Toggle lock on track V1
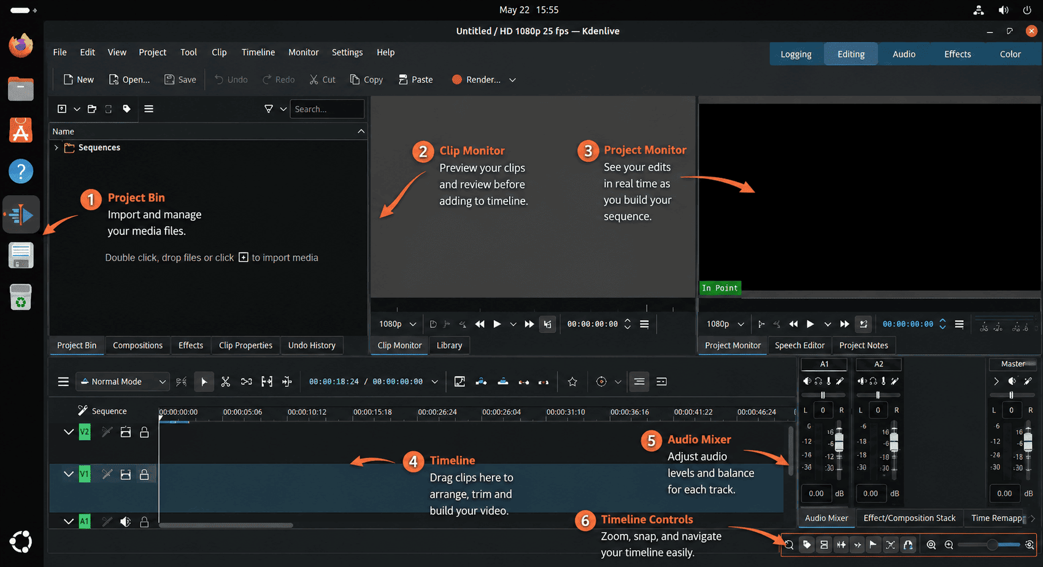The width and height of the screenshot is (1043, 567). click(x=144, y=474)
